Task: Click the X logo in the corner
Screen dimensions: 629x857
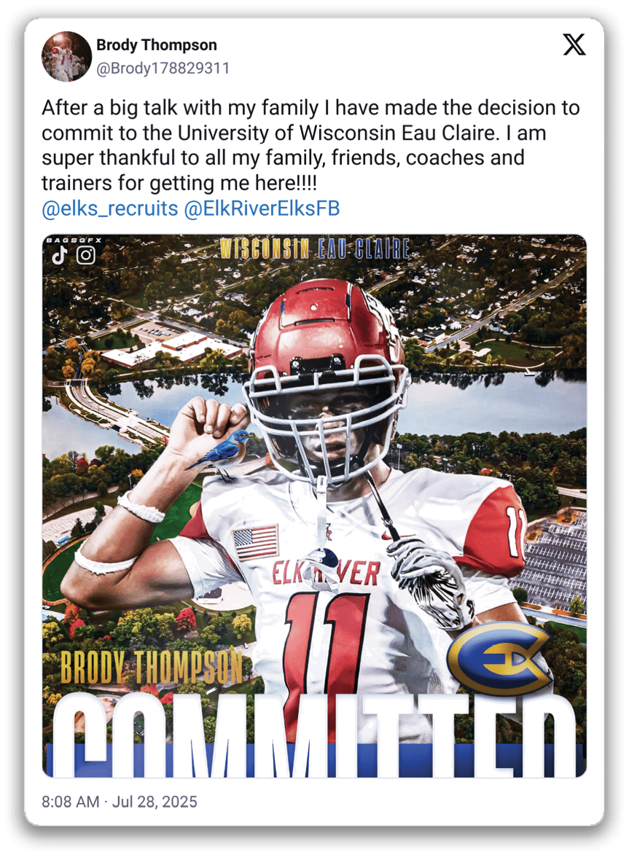Action: [x=574, y=45]
